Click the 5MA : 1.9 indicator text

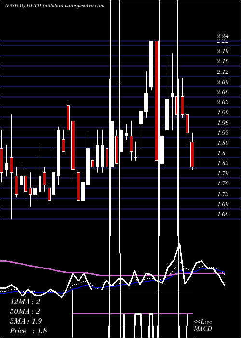click(x=26, y=321)
